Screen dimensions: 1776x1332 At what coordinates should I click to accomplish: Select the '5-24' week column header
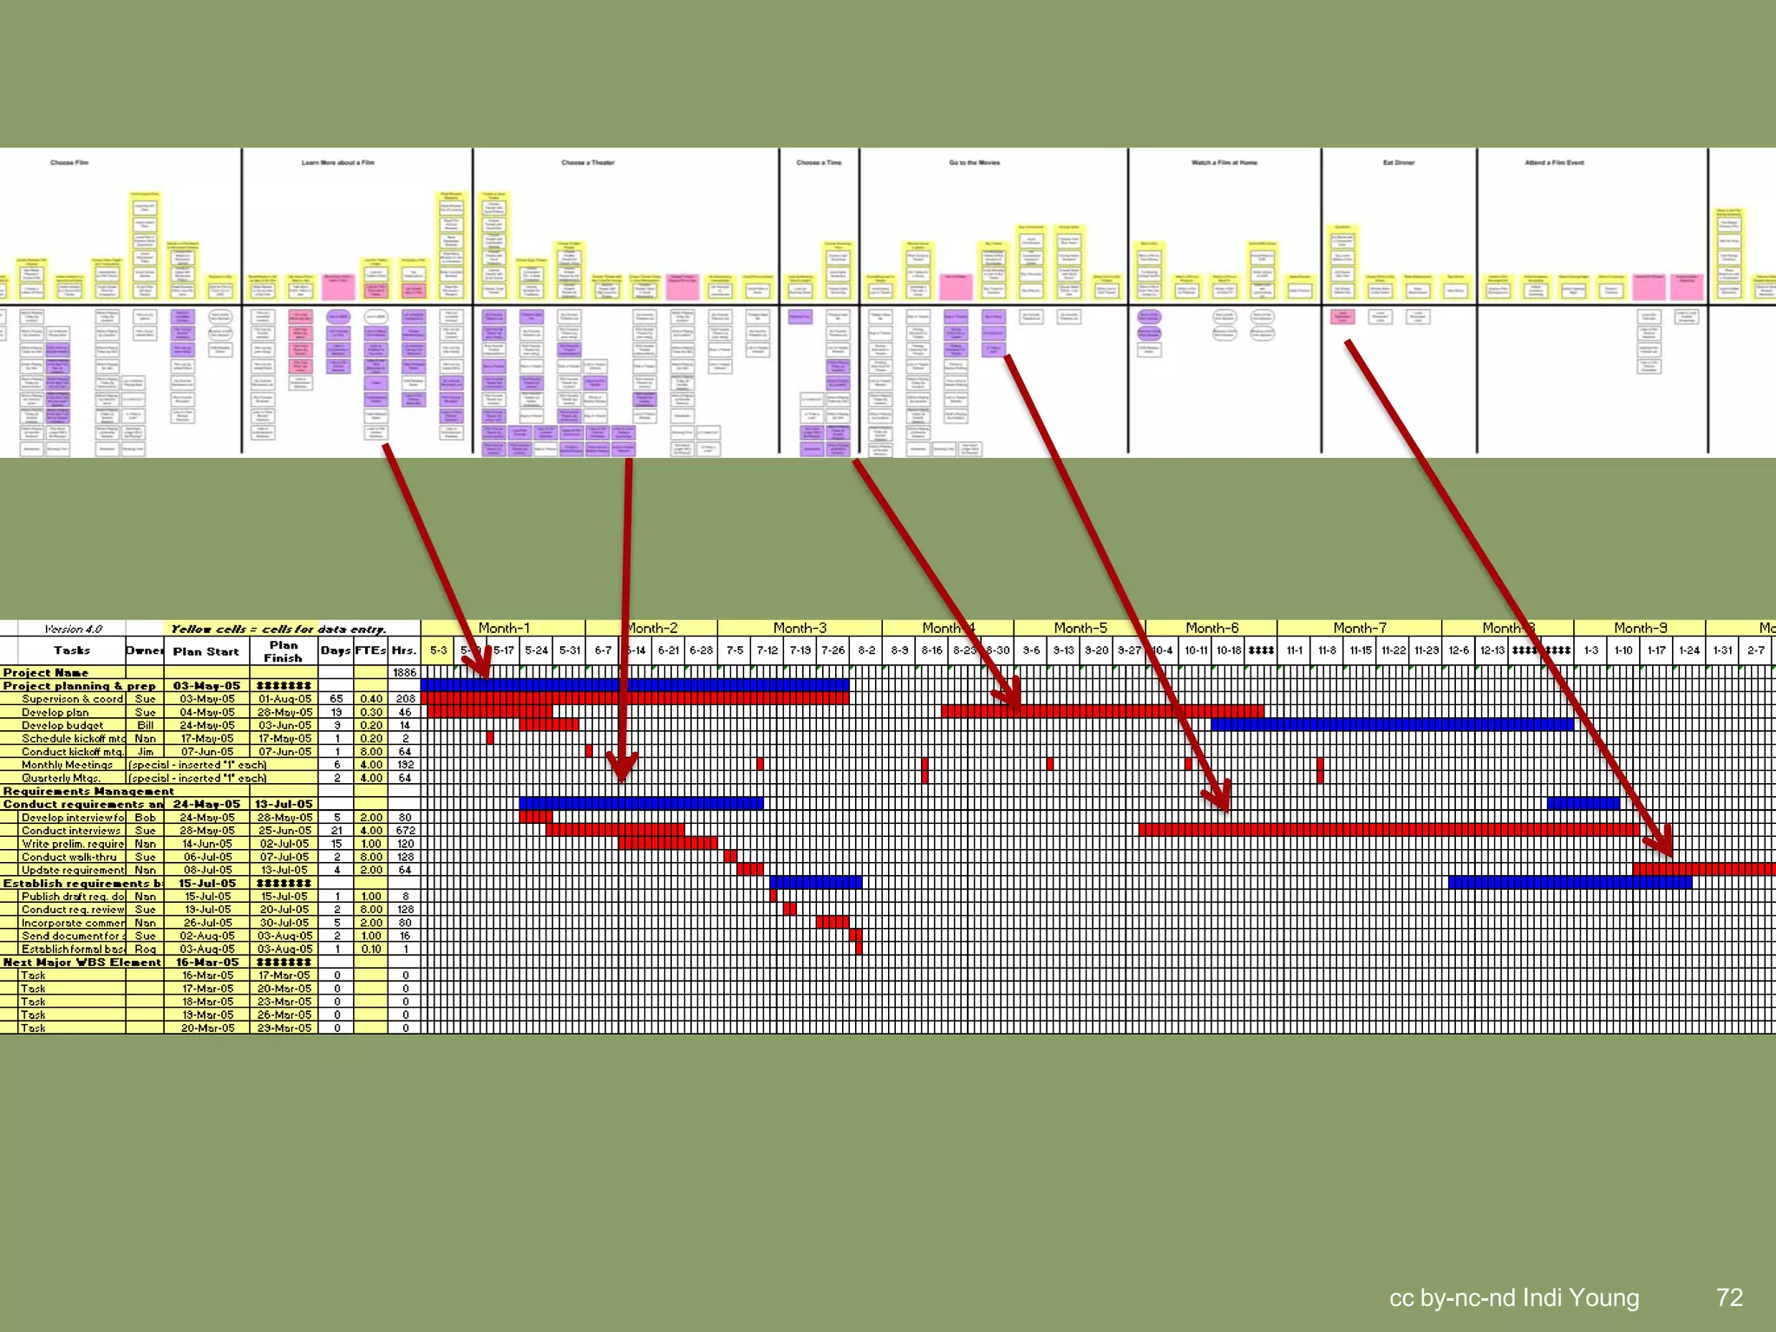536,650
